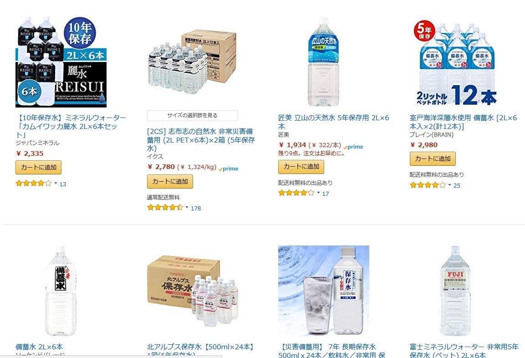
Task: Expand rating dropdown beside 25 reviews
Action: (x=450, y=185)
